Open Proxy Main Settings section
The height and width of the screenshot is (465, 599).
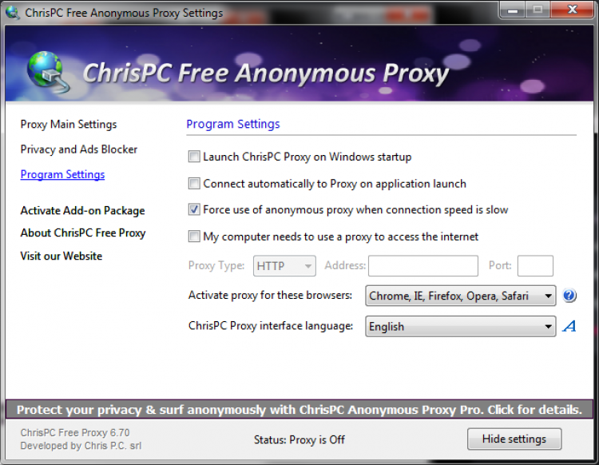click(x=69, y=125)
